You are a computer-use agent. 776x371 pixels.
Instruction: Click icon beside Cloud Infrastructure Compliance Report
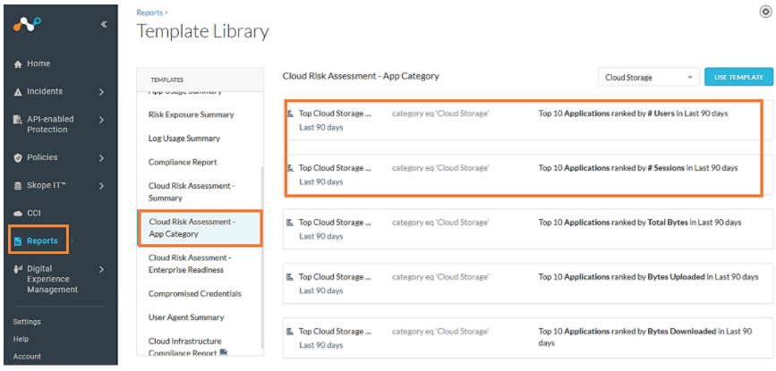coord(223,353)
